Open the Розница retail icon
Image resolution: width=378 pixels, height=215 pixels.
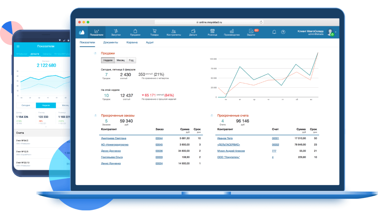[x=212, y=31]
